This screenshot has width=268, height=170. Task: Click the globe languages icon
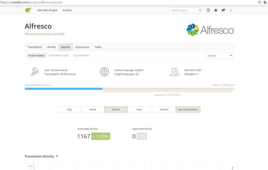tap(104, 72)
